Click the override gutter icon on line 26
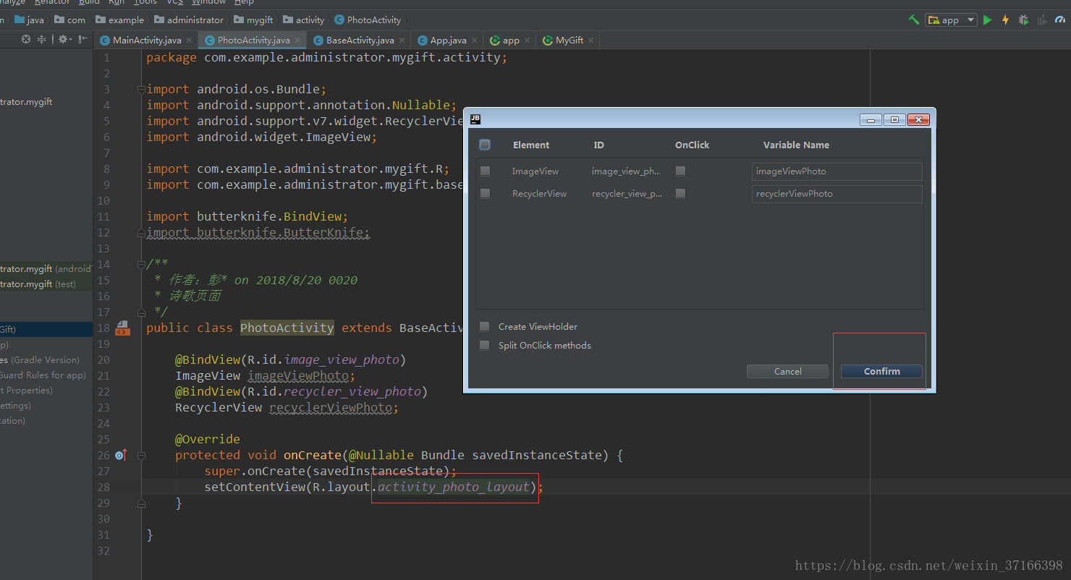Screen dimensions: 1071x580 click(x=119, y=455)
